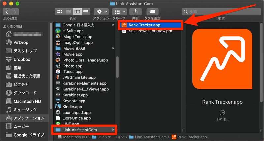Click Link-AssistantCom in path bar
Viewport: 264px width, 141px height.
coord(148,137)
